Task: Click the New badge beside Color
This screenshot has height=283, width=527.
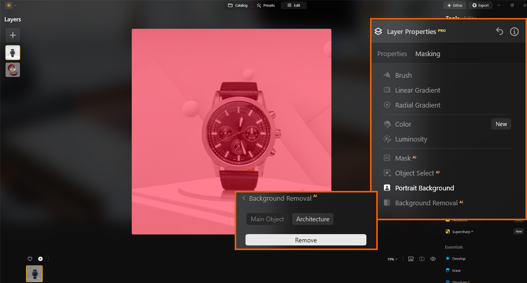Action: [501, 124]
